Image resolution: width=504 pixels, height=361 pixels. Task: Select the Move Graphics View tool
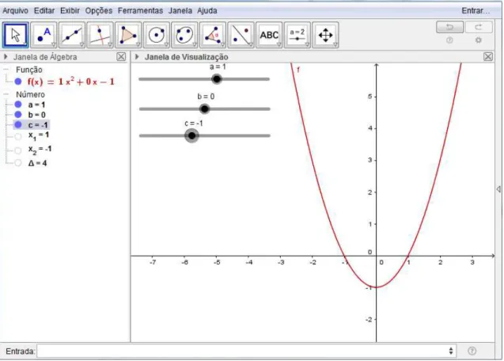325,35
